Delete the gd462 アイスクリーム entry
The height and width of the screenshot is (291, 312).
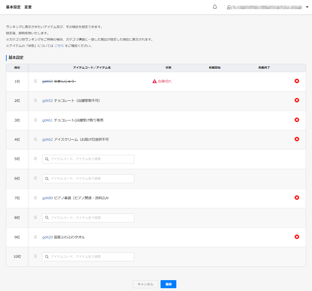point(297,139)
